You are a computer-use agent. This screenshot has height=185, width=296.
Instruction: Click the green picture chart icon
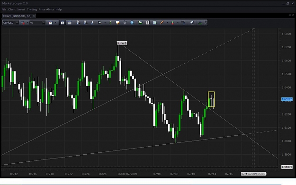(140, 23)
